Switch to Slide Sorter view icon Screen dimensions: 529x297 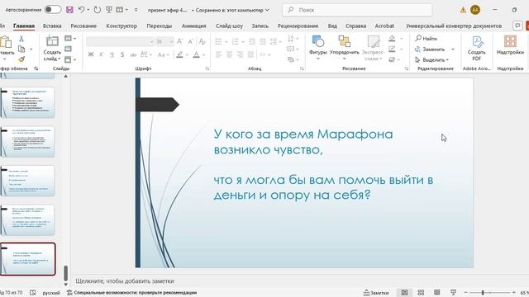(x=421, y=293)
